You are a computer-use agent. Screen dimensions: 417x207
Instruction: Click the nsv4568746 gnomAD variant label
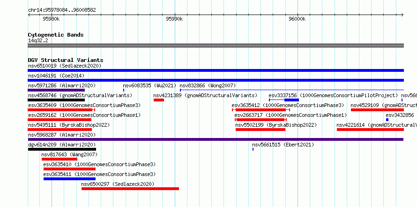80,95
